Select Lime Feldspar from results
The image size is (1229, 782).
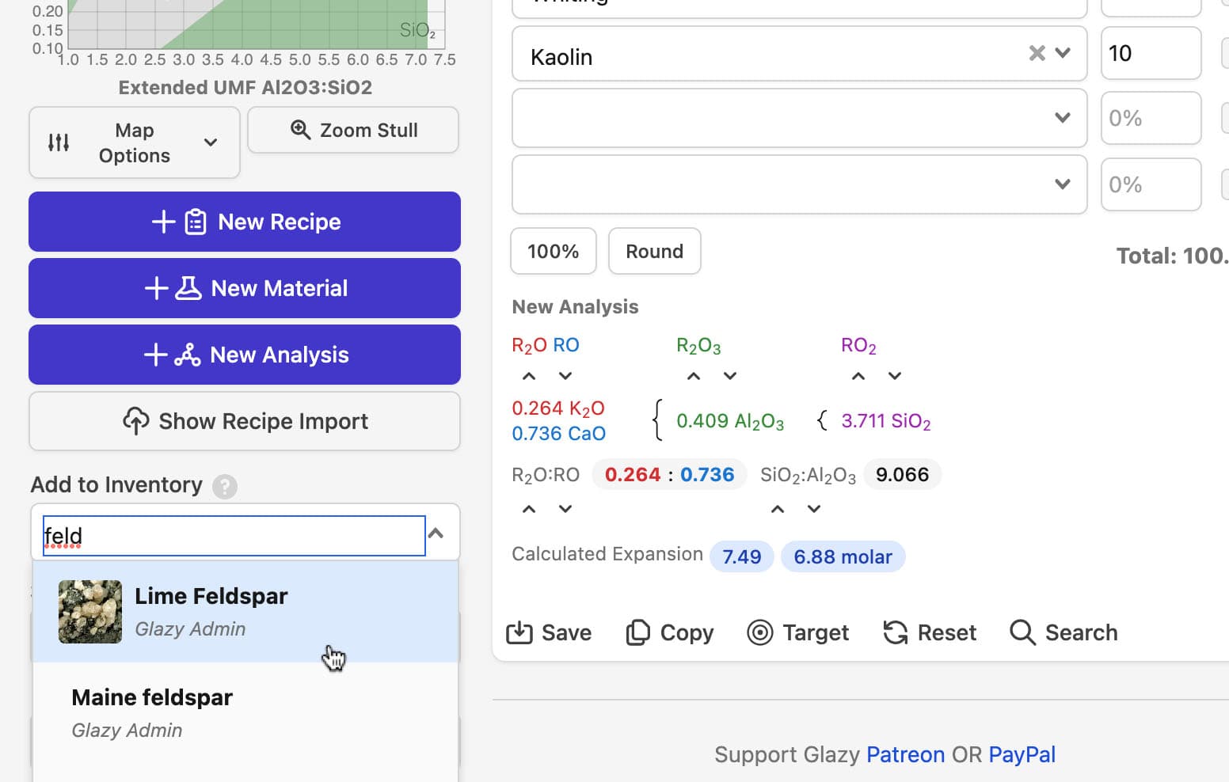(211, 611)
